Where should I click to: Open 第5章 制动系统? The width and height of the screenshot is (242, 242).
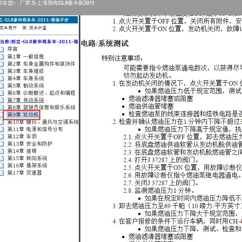point(26,86)
